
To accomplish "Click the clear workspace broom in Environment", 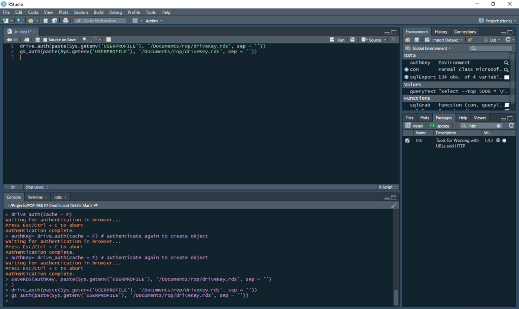I will [470, 40].
